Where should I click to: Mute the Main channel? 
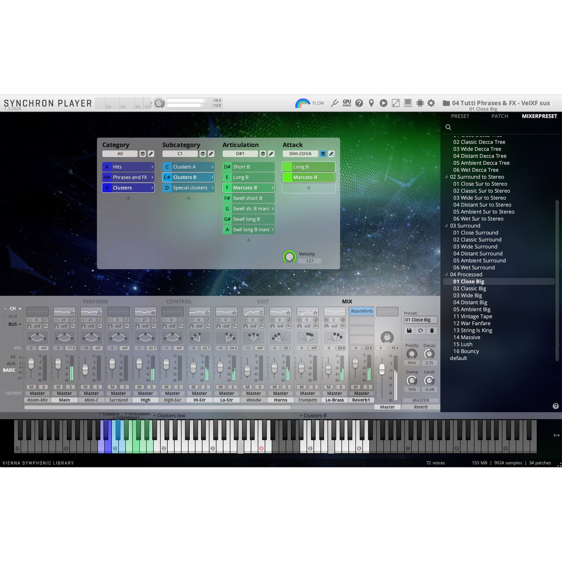(58, 387)
